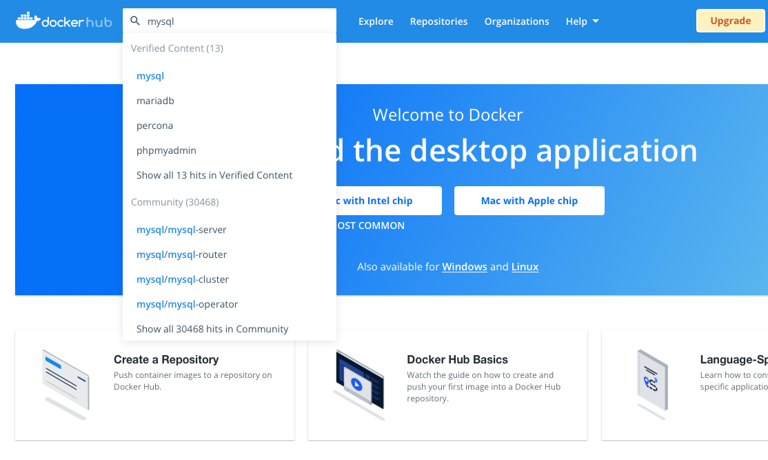
Task: Click the Welcome to Docker heading
Action: pyautogui.click(x=447, y=115)
